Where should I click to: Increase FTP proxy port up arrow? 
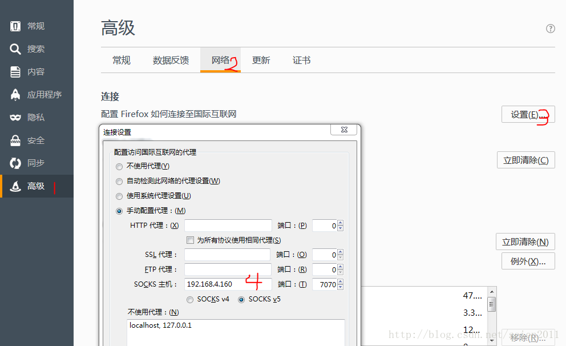coord(340,267)
